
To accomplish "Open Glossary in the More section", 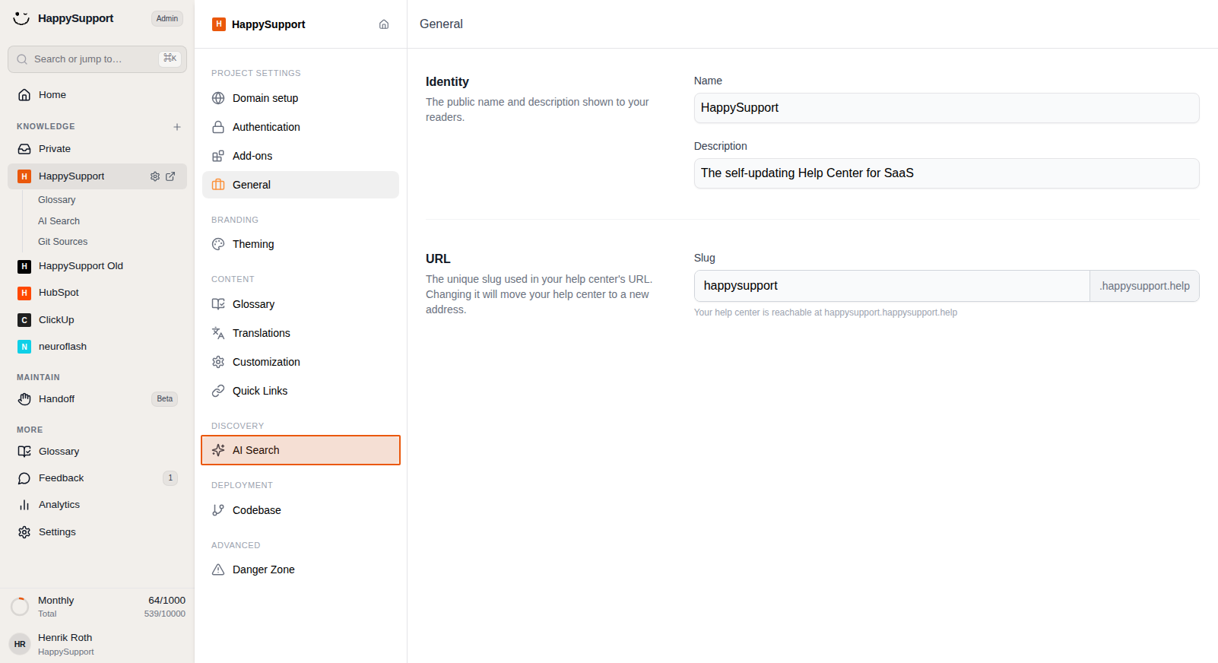I will (97, 452).
